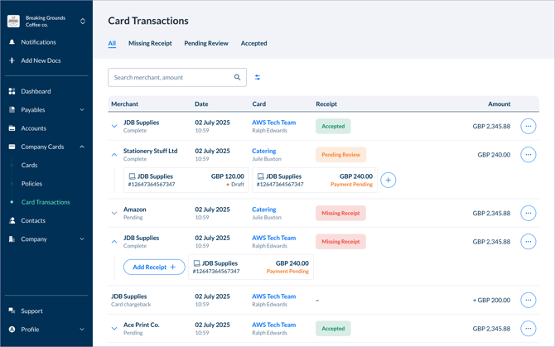Open Support chat in sidebar

[x=31, y=311]
